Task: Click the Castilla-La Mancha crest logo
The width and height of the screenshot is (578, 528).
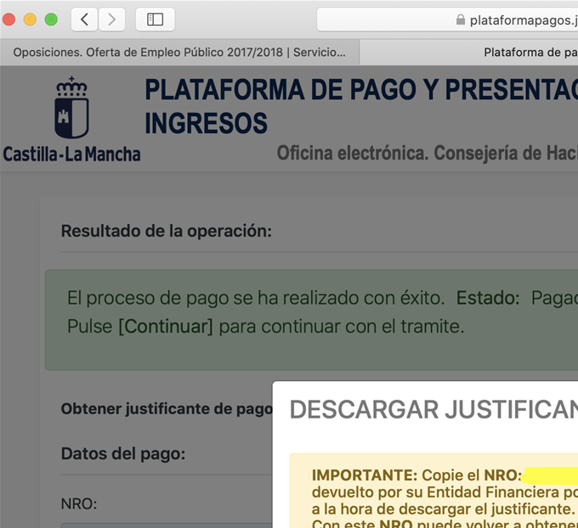Action: [71, 108]
